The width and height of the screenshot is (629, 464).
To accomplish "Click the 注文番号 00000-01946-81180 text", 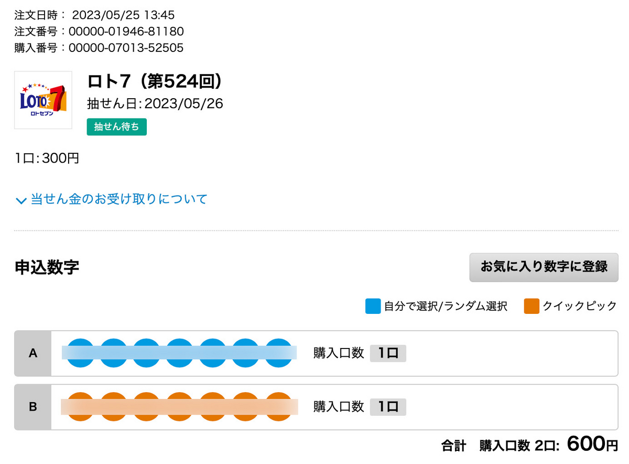I will click(99, 31).
